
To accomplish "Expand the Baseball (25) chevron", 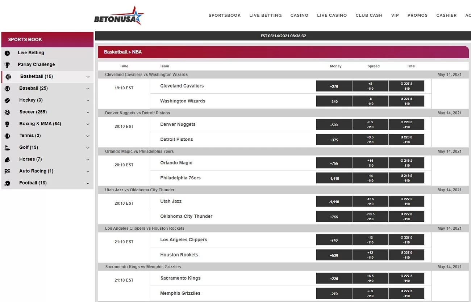I will coord(88,89).
